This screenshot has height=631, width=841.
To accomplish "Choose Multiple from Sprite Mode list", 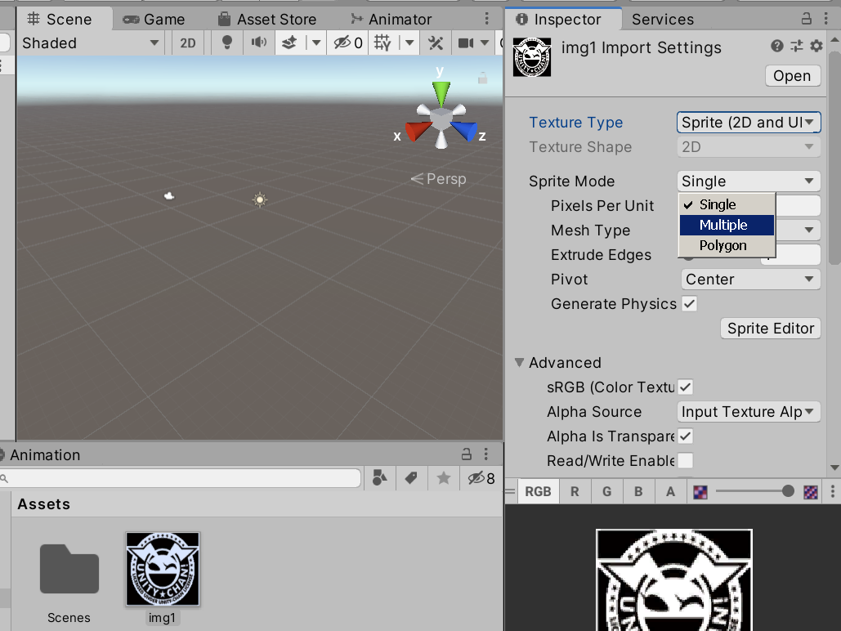I will coord(727,225).
